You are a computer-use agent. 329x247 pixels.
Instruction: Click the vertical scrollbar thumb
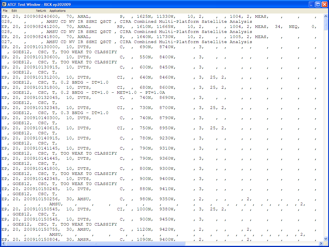[x=326, y=24]
